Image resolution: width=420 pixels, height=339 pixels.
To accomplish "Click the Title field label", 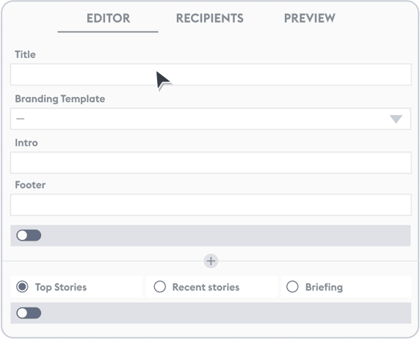I will 25,54.
